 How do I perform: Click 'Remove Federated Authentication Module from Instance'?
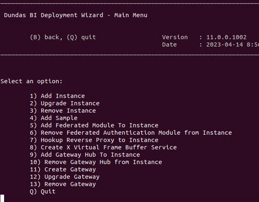[x=131, y=133]
